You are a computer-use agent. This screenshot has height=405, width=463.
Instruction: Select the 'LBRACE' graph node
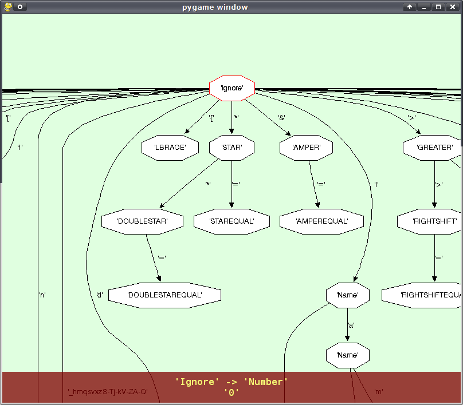pyautogui.click(x=170, y=148)
